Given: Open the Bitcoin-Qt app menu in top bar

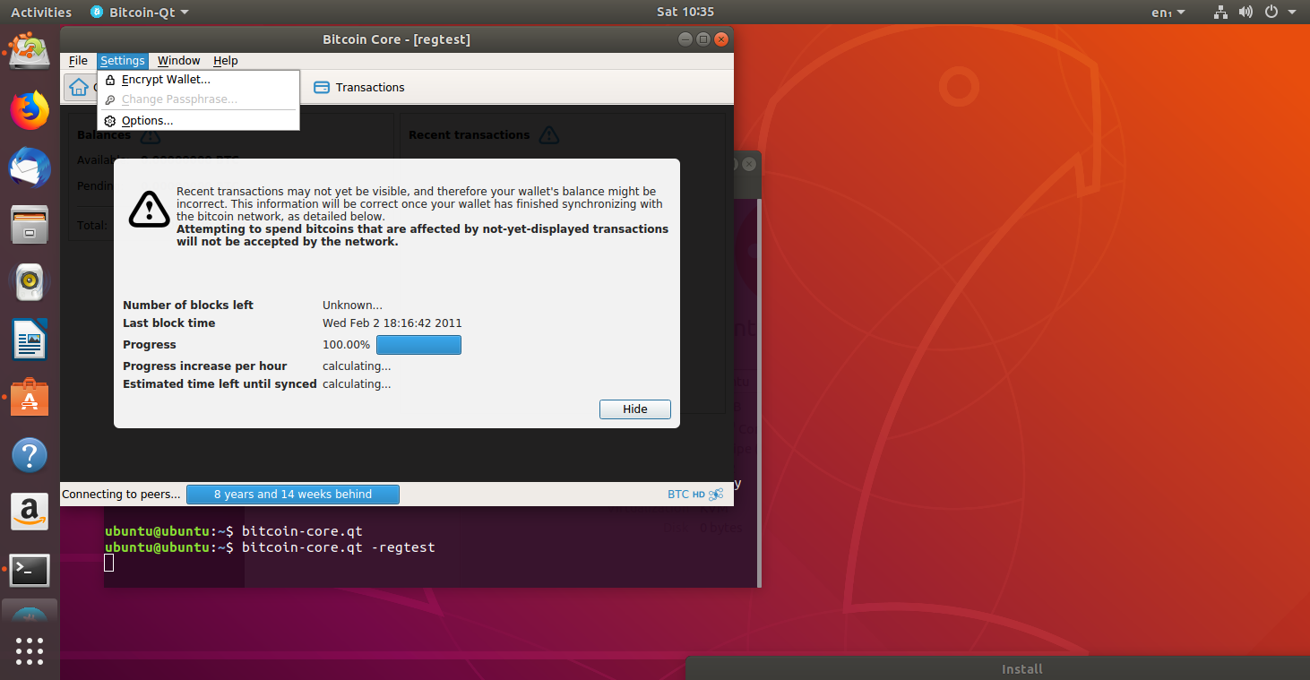Looking at the screenshot, I should pyautogui.click(x=140, y=13).
